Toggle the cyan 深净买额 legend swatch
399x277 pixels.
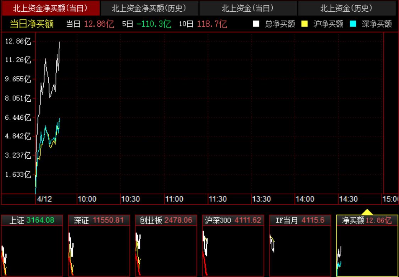click(353, 24)
